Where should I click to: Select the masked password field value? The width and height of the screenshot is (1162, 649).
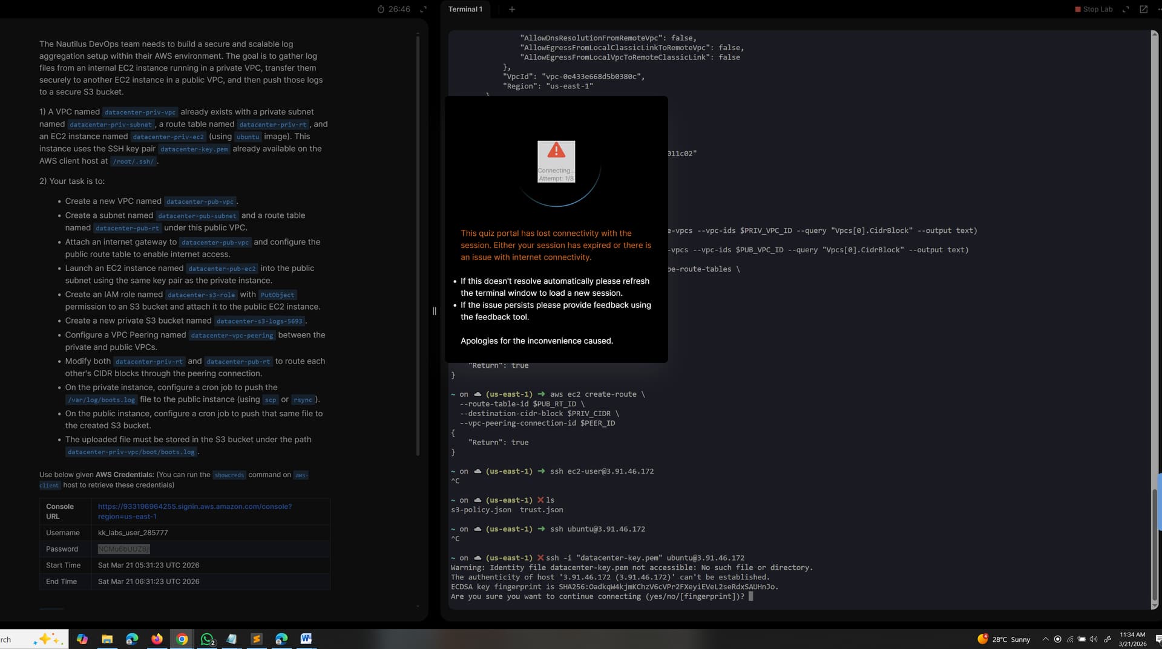click(x=123, y=549)
